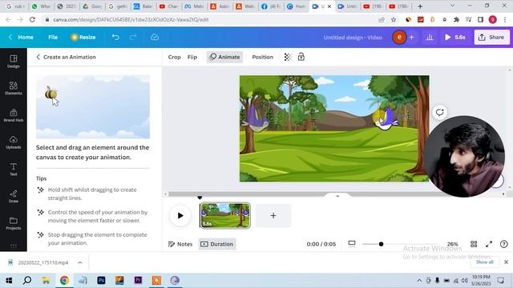Select the Text tool in sidebar
This screenshot has height=288, width=513.
tap(14, 169)
